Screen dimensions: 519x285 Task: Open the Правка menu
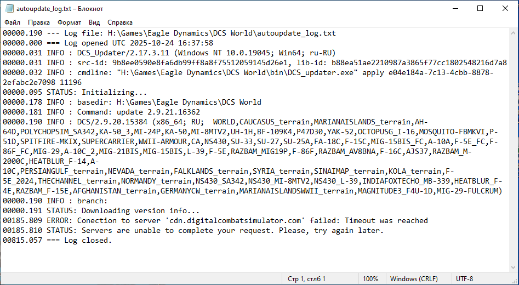(39, 23)
